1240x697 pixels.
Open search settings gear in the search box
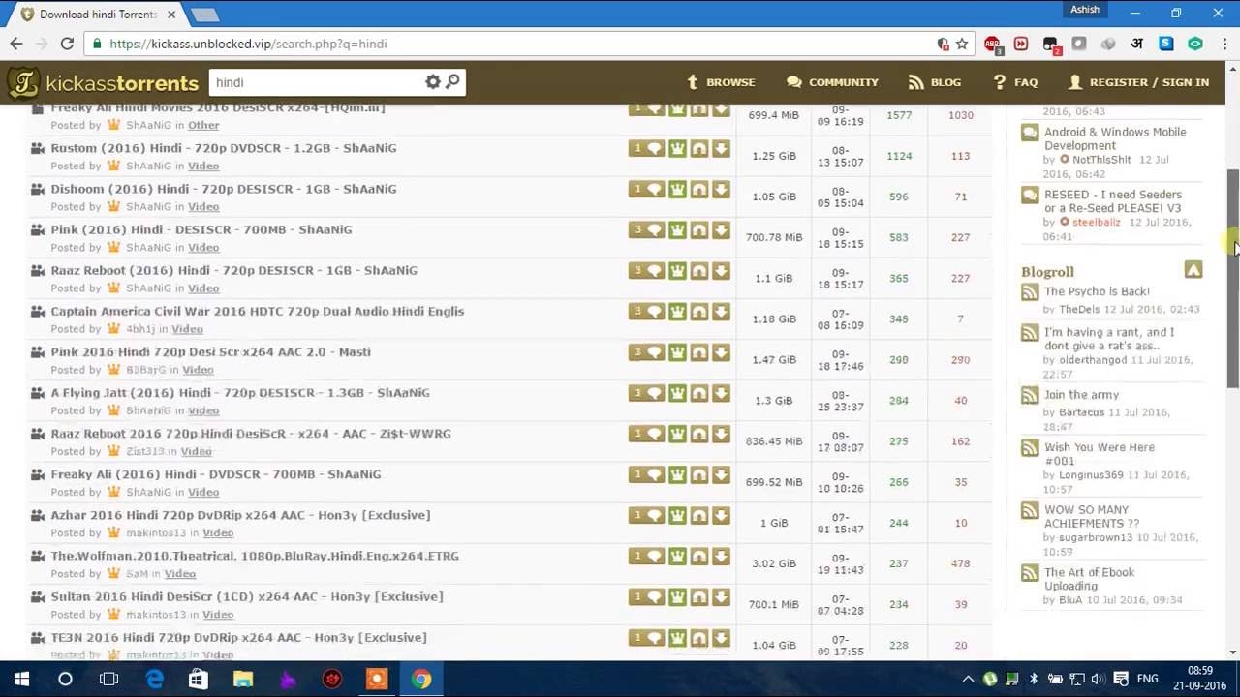(433, 82)
